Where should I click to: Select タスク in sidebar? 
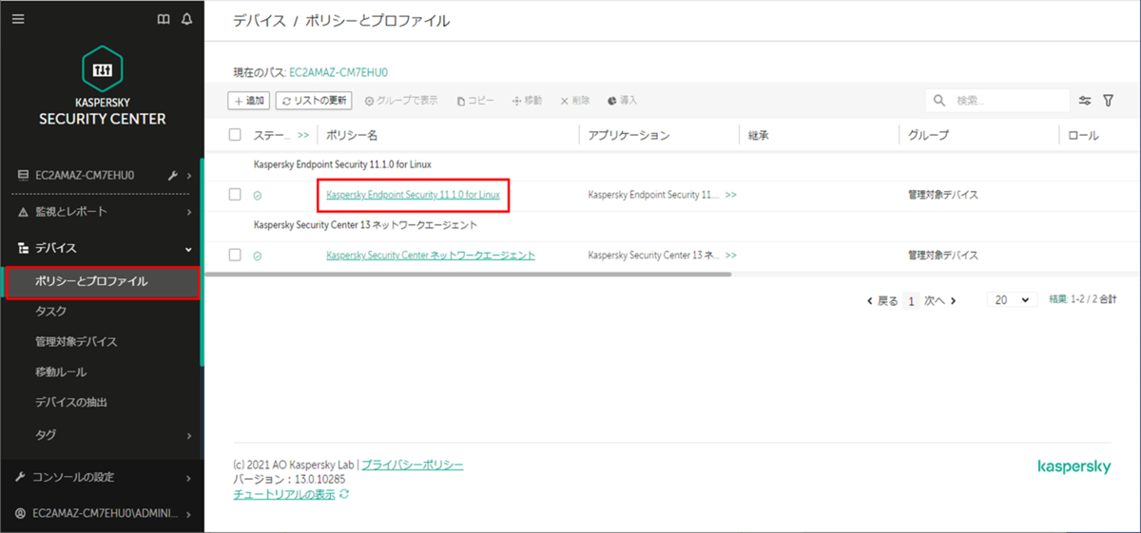[x=51, y=312]
